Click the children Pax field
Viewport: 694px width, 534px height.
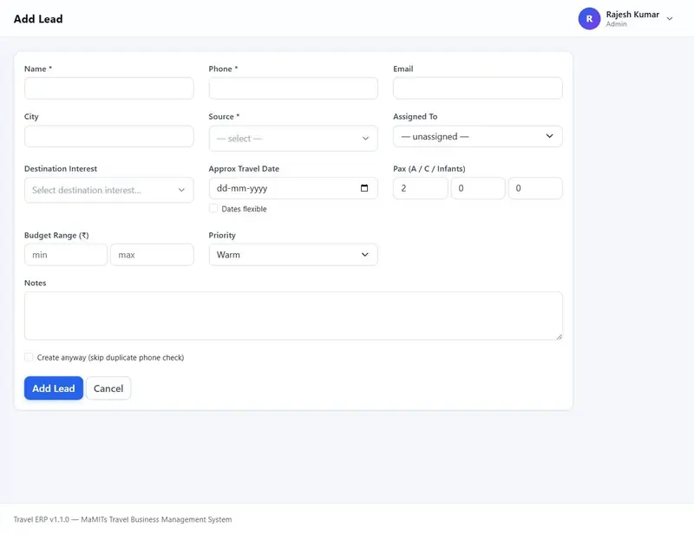(x=478, y=188)
